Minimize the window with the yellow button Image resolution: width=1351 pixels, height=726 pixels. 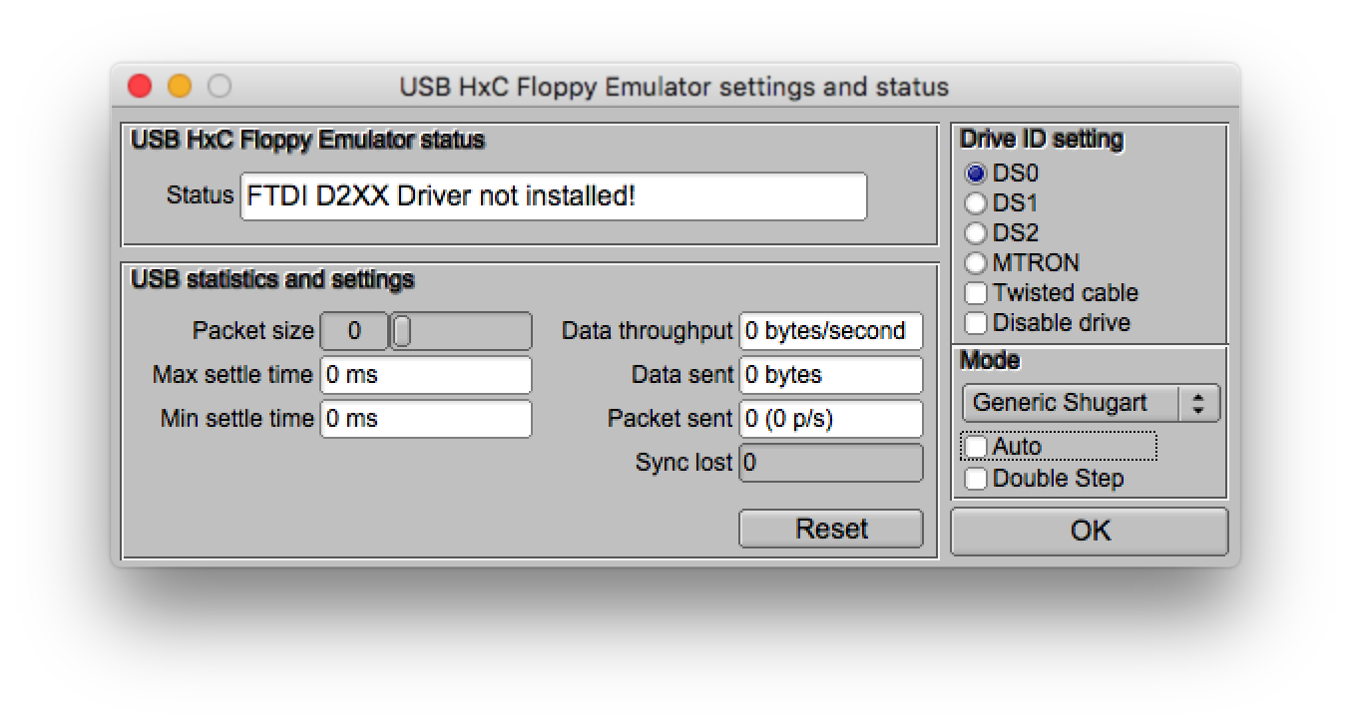pyautogui.click(x=180, y=87)
